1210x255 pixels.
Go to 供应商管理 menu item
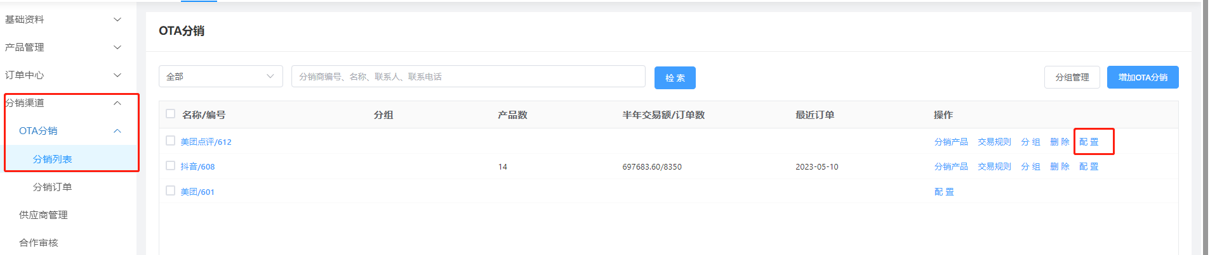point(43,215)
